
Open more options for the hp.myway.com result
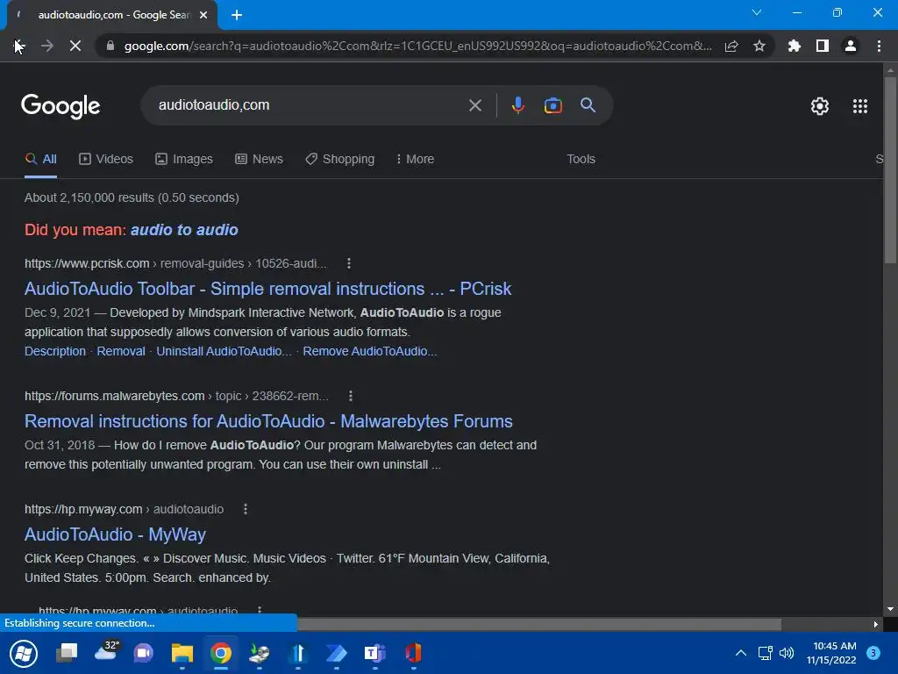pyautogui.click(x=246, y=509)
